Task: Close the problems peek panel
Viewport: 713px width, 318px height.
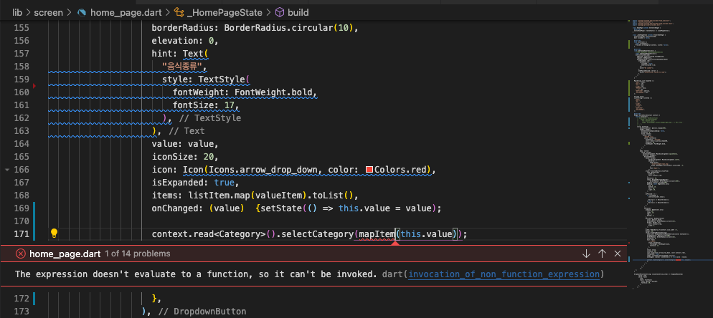Action: point(618,254)
